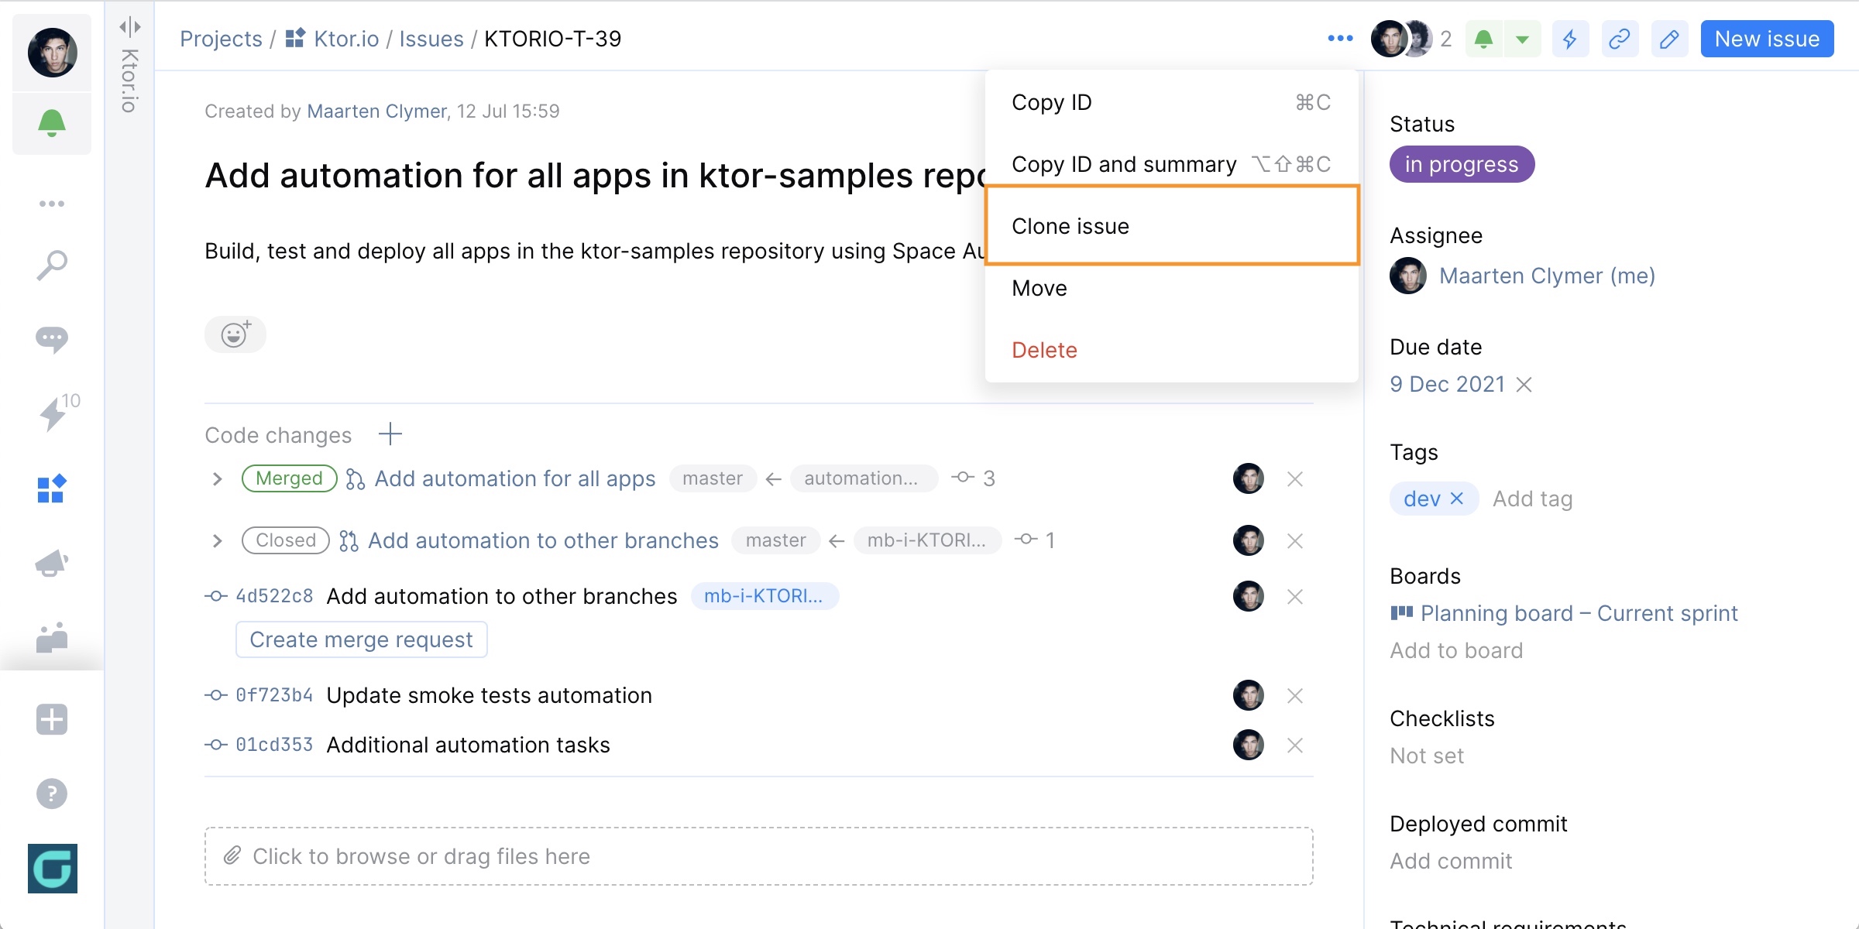Click the lightning bolt automation icon
The image size is (1859, 929).
(1569, 39)
